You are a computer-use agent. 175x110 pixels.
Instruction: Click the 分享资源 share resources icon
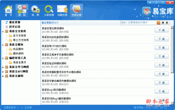coord(49,11)
